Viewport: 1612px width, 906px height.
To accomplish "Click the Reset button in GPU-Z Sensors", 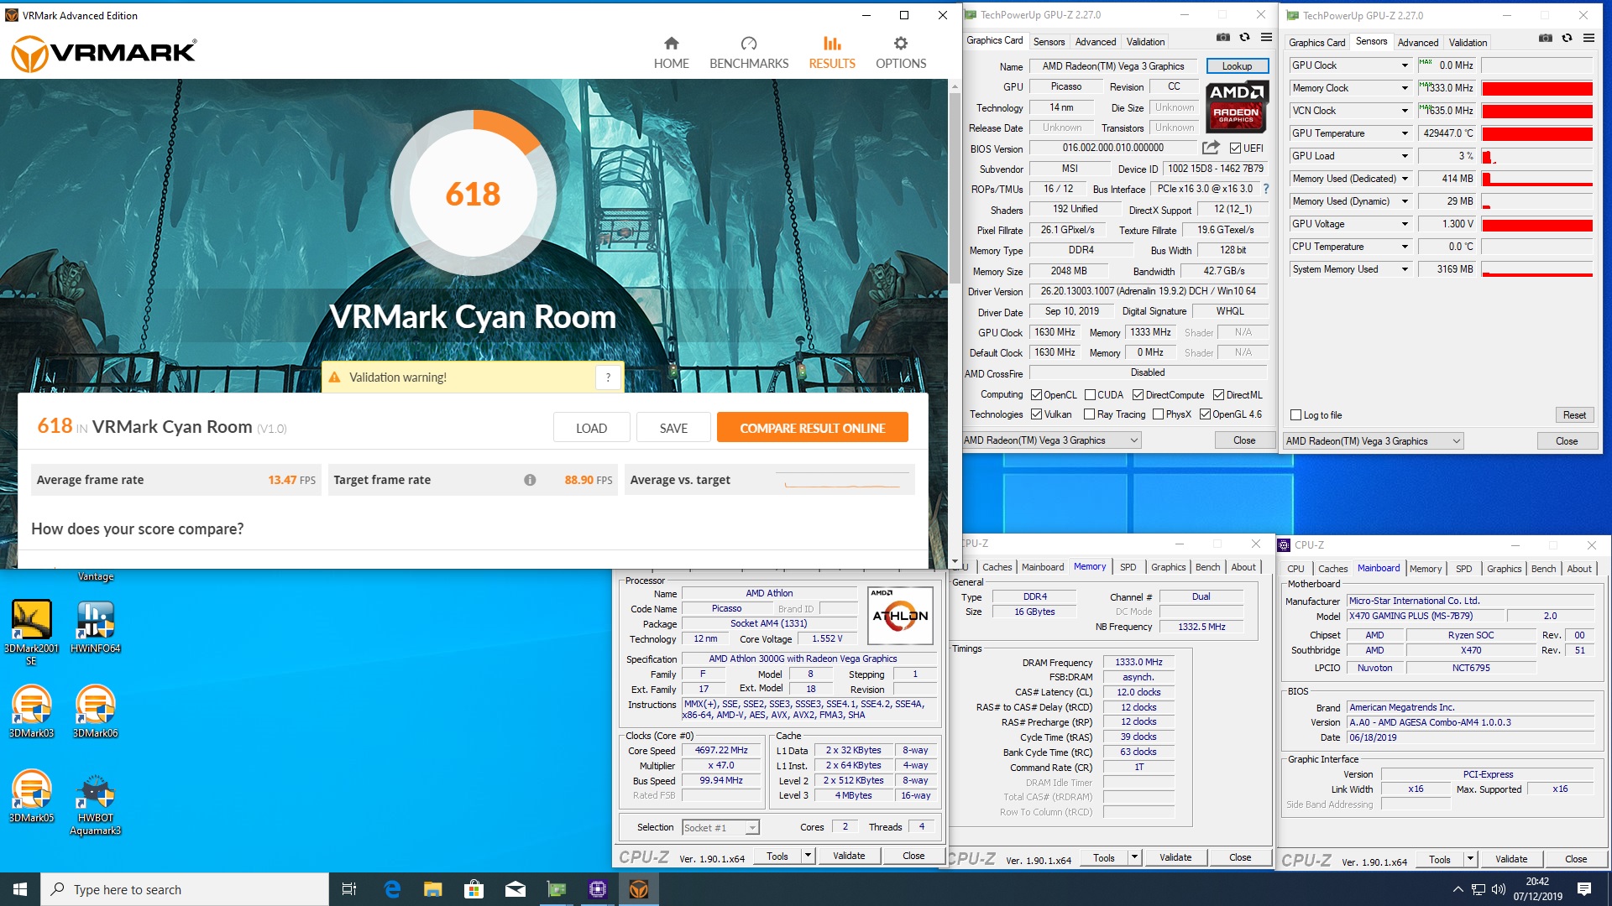I will (1574, 415).
